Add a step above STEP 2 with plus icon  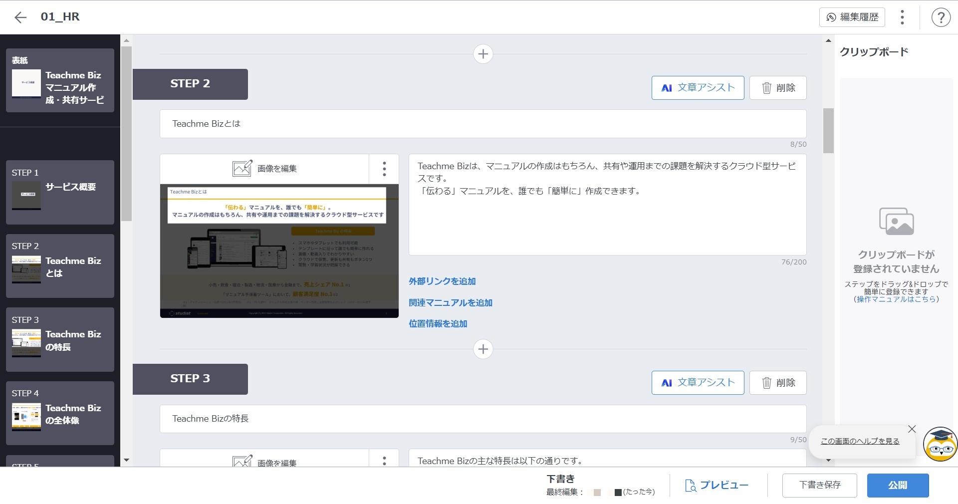(x=483, y=54)
